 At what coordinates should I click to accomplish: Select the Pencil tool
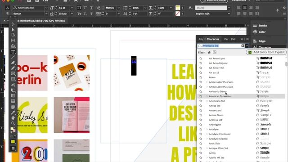pyautogui.click(x=13, y=68)
